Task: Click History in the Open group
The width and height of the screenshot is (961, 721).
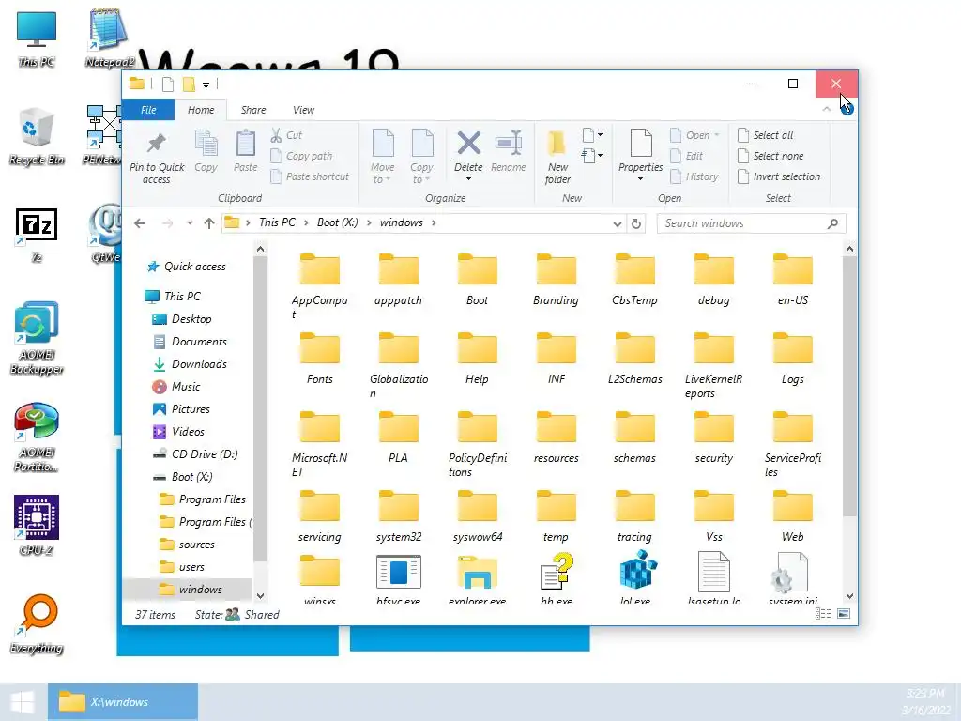Action: point(694,176)
